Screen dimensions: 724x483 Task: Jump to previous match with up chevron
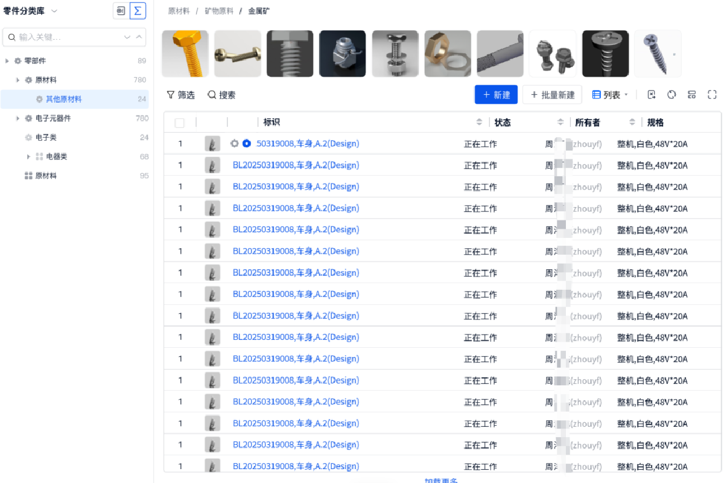(139, 37)
